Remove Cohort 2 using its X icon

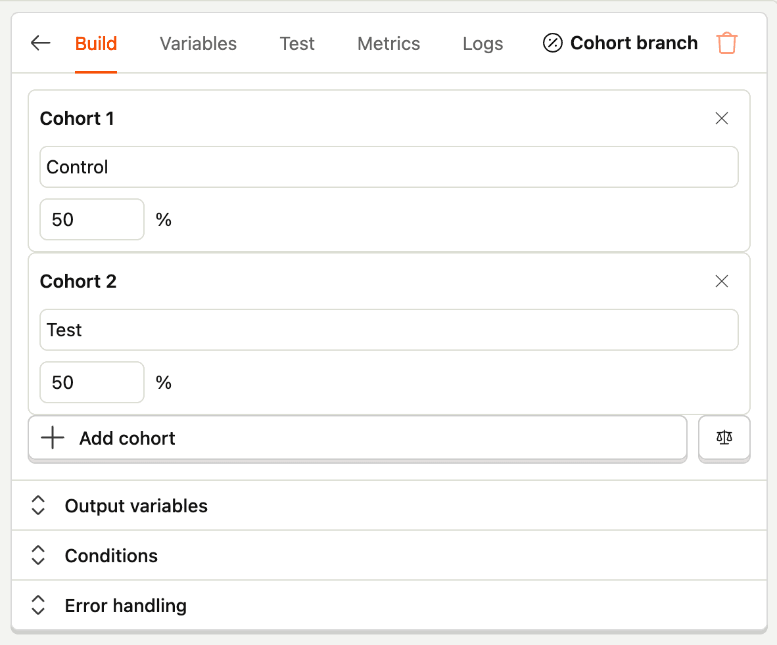coord(721,281)
